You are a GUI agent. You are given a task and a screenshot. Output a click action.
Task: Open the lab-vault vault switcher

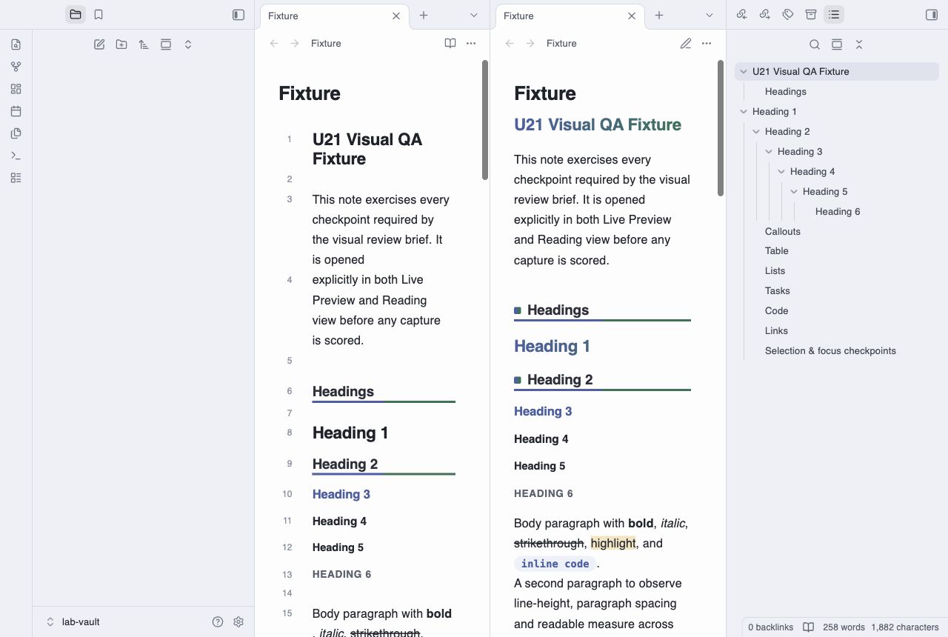point(73,622)
